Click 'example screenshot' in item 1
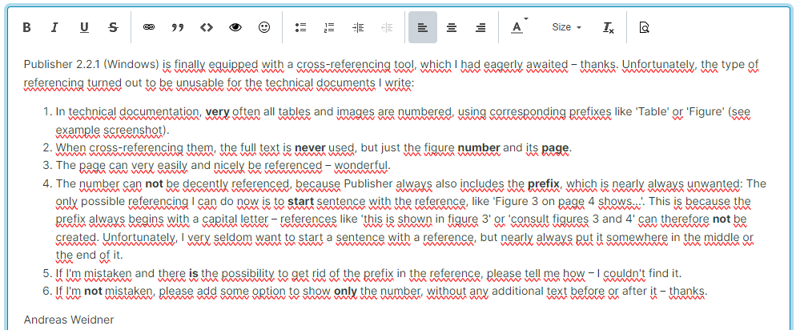Image resolution: width=796 pixels, height=330 pixels. 109,130
